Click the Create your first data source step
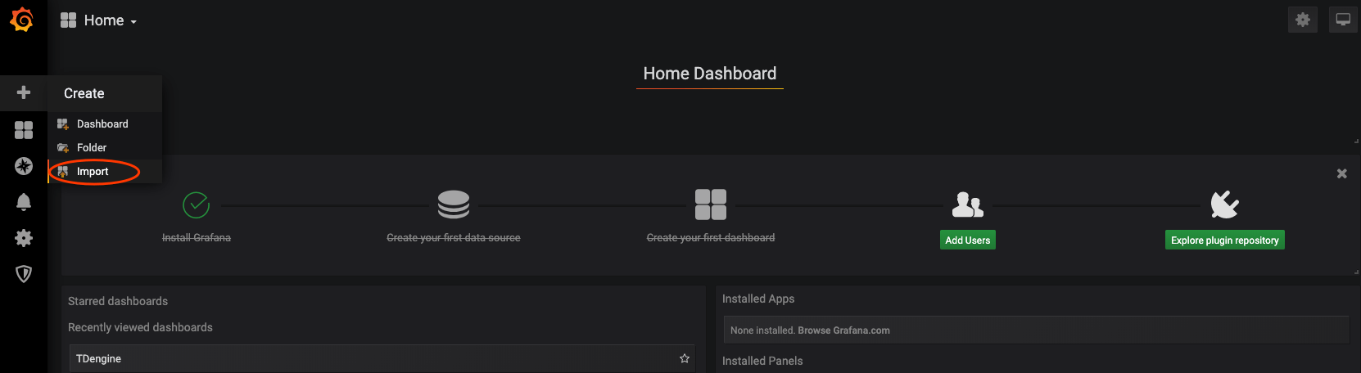The height and width of the screenshot is (373, 1361). 453,237
